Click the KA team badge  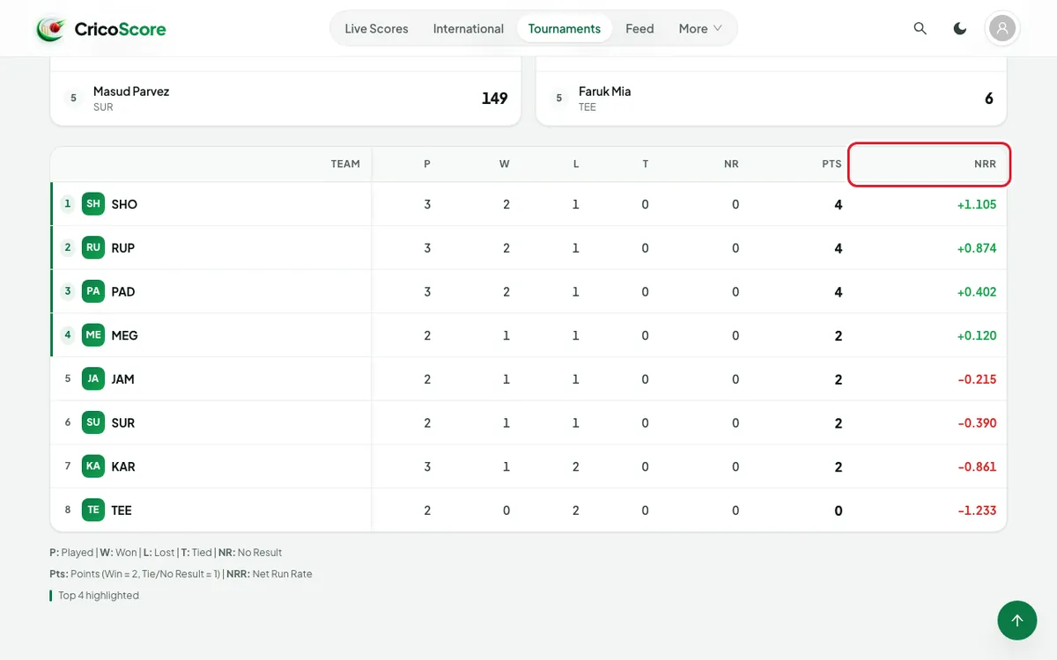[x=93, y=466]
